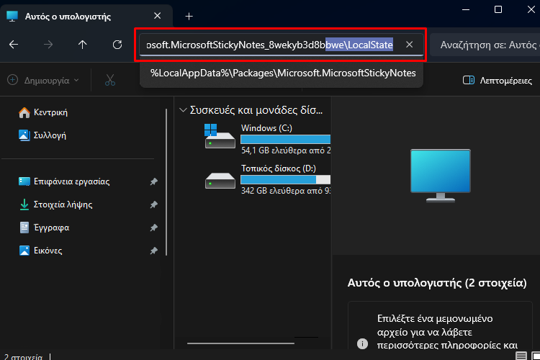Click the Τοπικός δίσκος (D:) usage bar
The height and width of the screenshot is (360, 540).
(285, 179)
